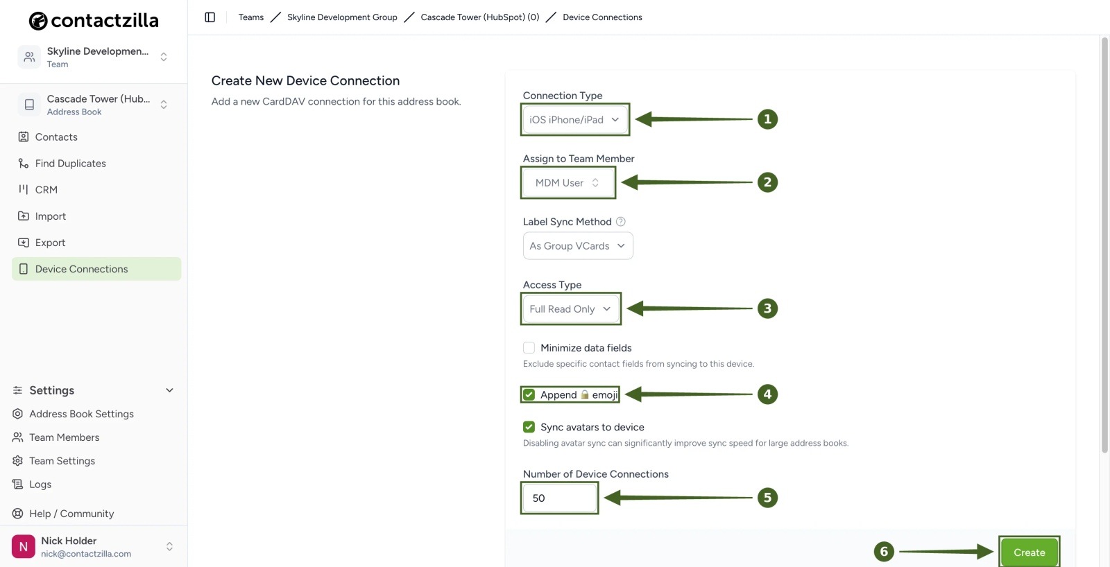This screenshot has height=567, width=1110.
Task: Click the Team Members people icon
Action: 18,437
